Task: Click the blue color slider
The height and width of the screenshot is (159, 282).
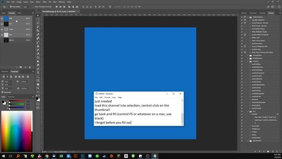Action: tap(16, 107)
